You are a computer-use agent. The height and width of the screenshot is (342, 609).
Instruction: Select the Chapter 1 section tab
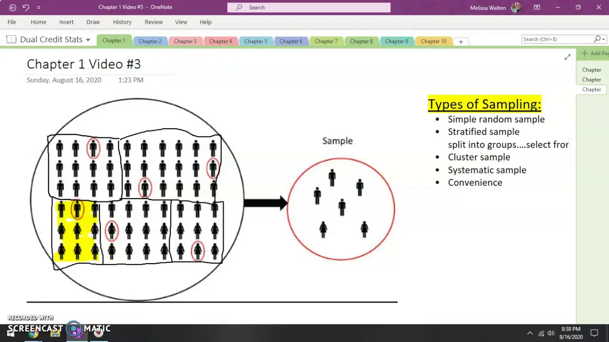point(114,40)
